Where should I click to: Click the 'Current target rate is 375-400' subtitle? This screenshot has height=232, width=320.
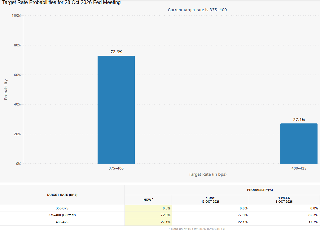(197, 10)
